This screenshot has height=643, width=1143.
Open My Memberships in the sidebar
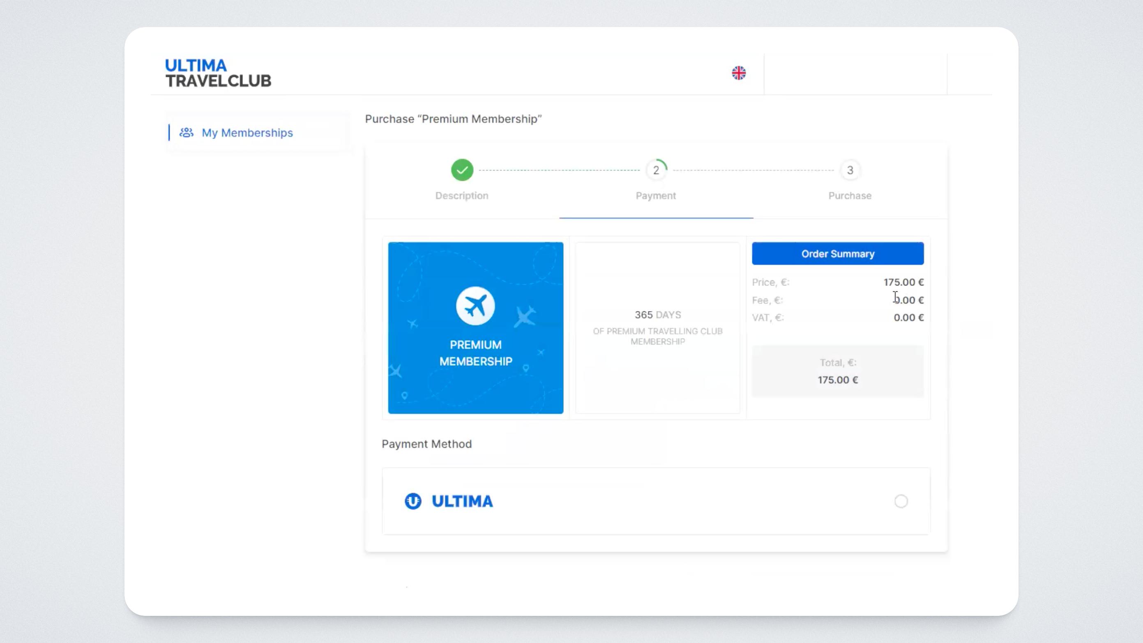pos(247,133)
